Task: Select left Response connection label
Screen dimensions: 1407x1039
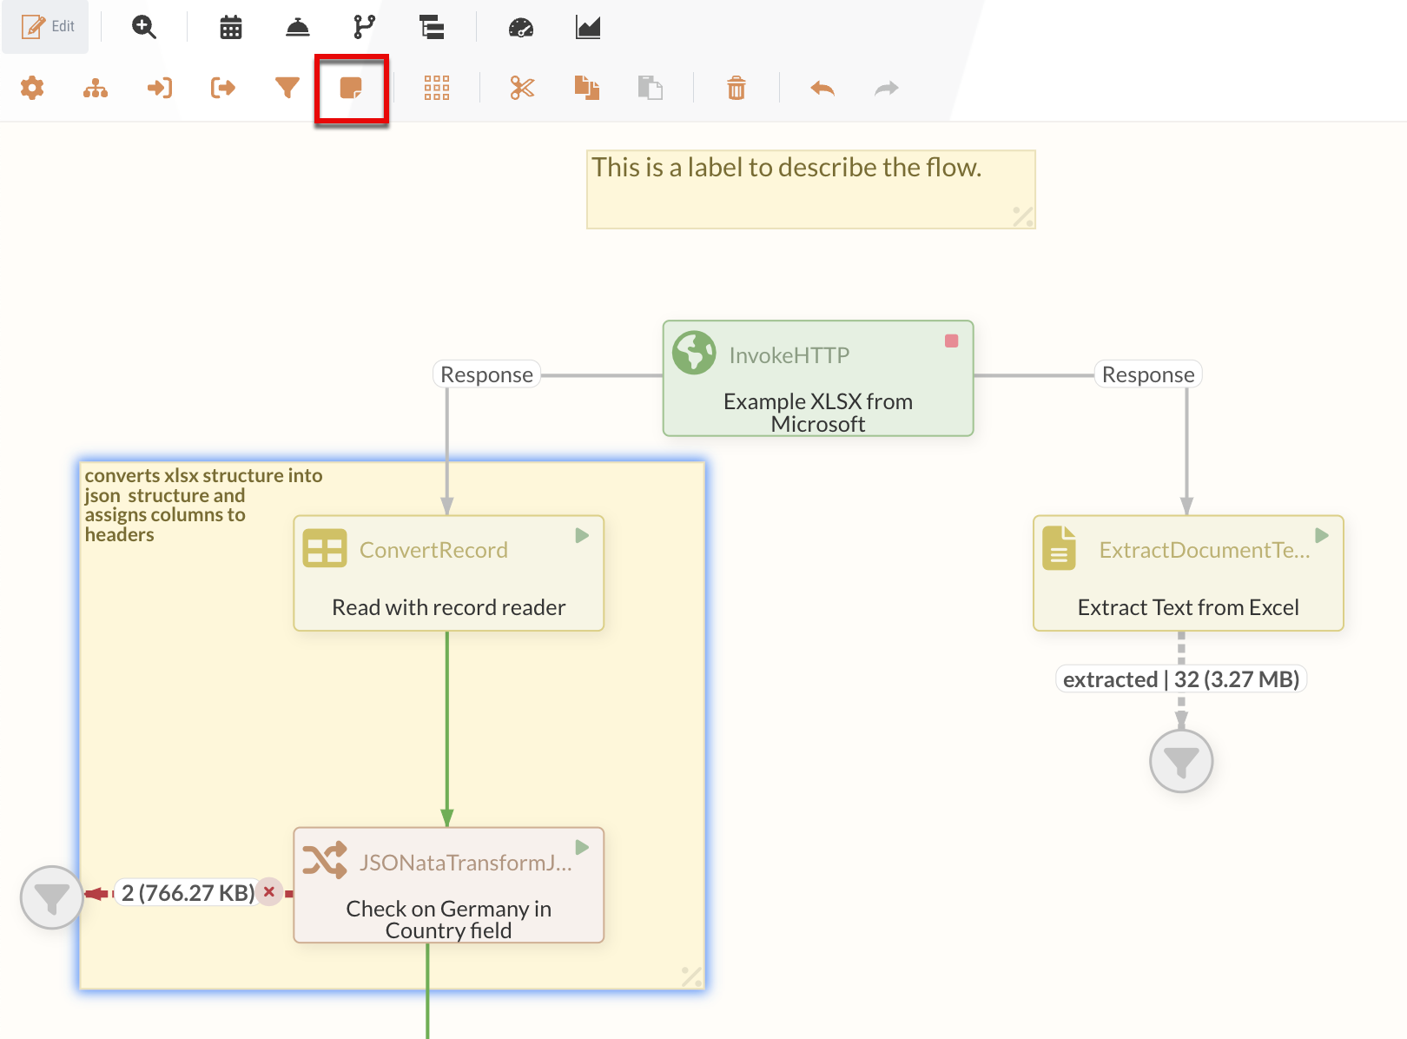Action: click(x=486, y=374)
